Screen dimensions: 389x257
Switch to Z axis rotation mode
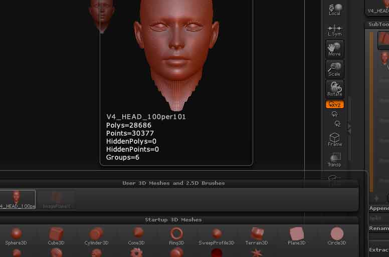pos(337,124)
